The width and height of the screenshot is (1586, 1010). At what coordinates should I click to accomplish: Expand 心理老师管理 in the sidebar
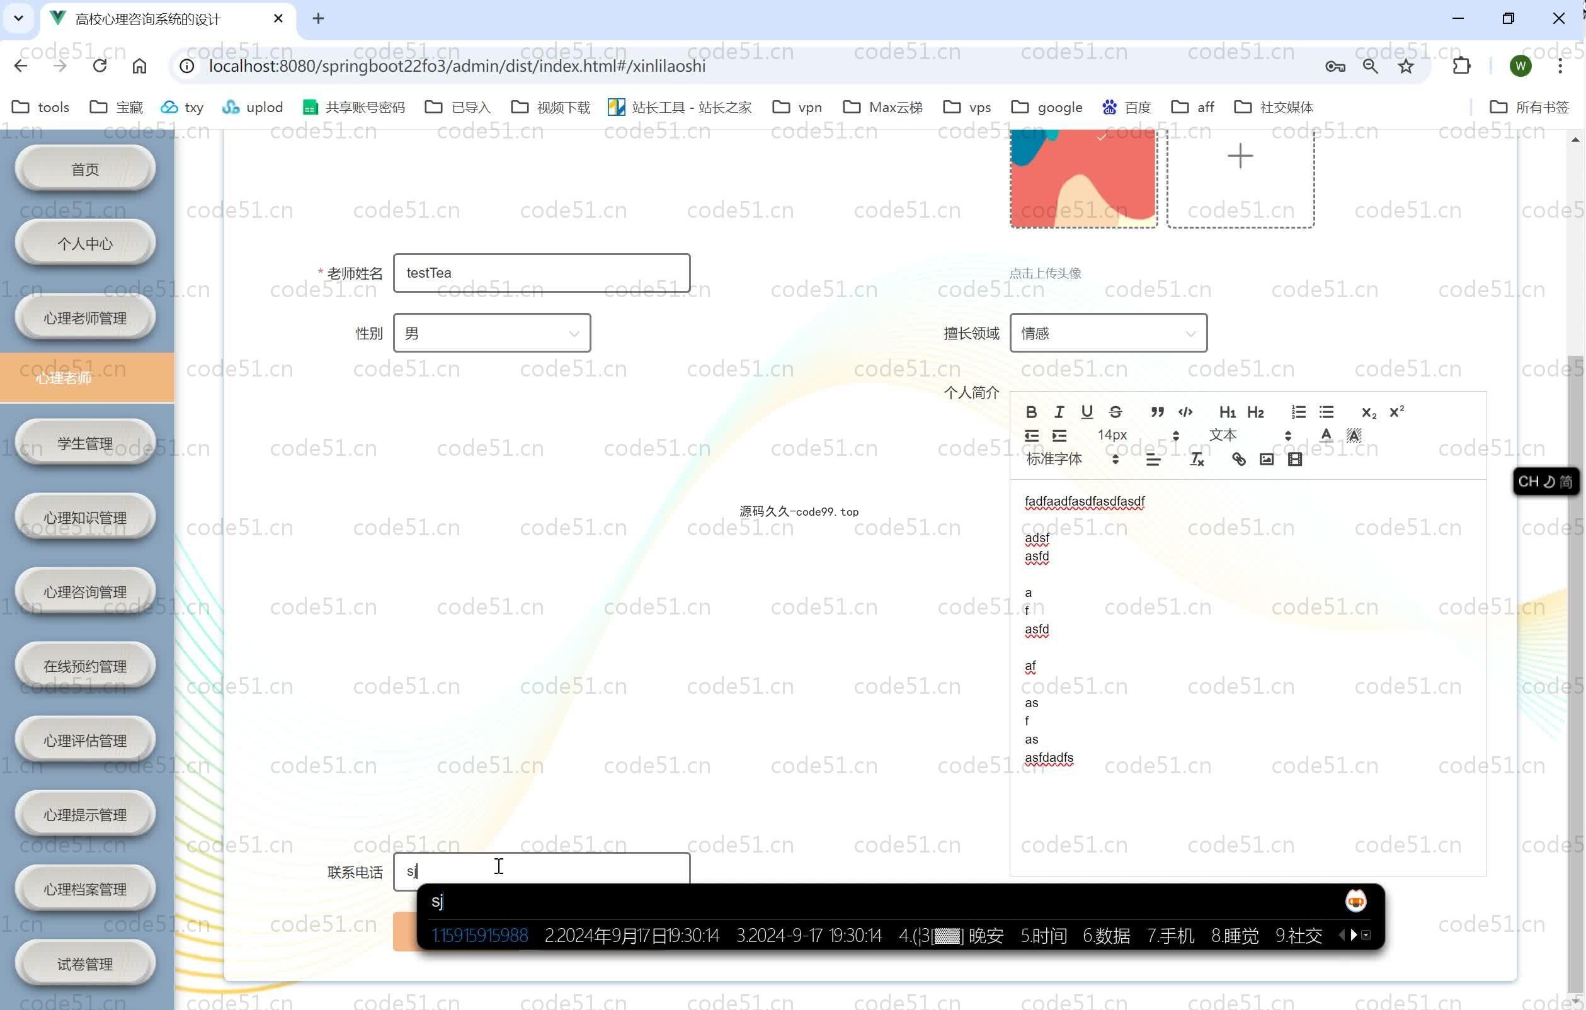[x=85, y=318]
